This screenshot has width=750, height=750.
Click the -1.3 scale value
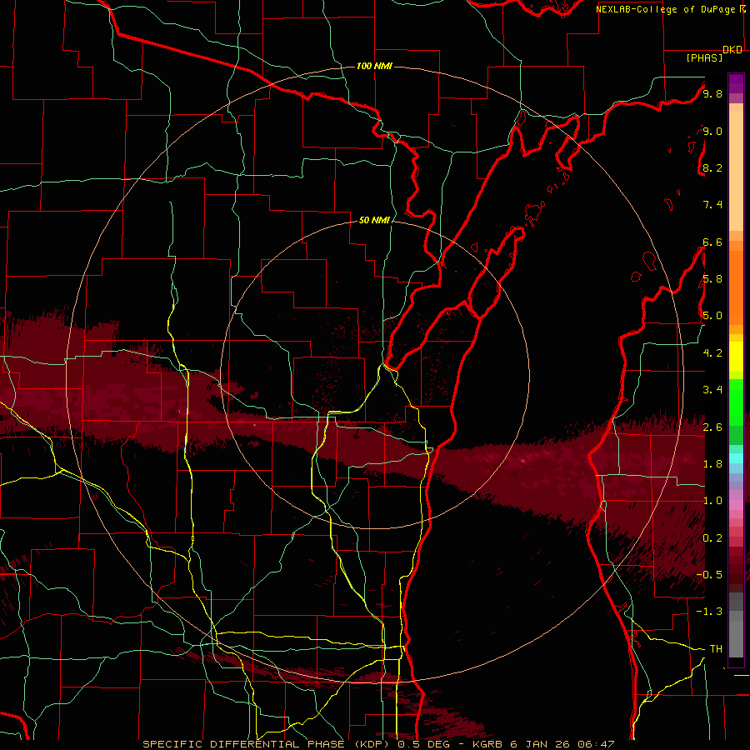[709, 612]
